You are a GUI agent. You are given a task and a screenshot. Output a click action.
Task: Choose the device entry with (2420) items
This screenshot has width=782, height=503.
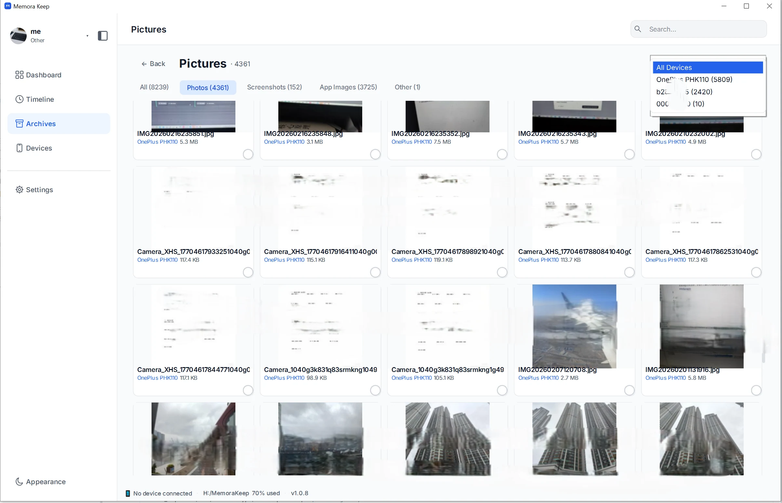708,92
